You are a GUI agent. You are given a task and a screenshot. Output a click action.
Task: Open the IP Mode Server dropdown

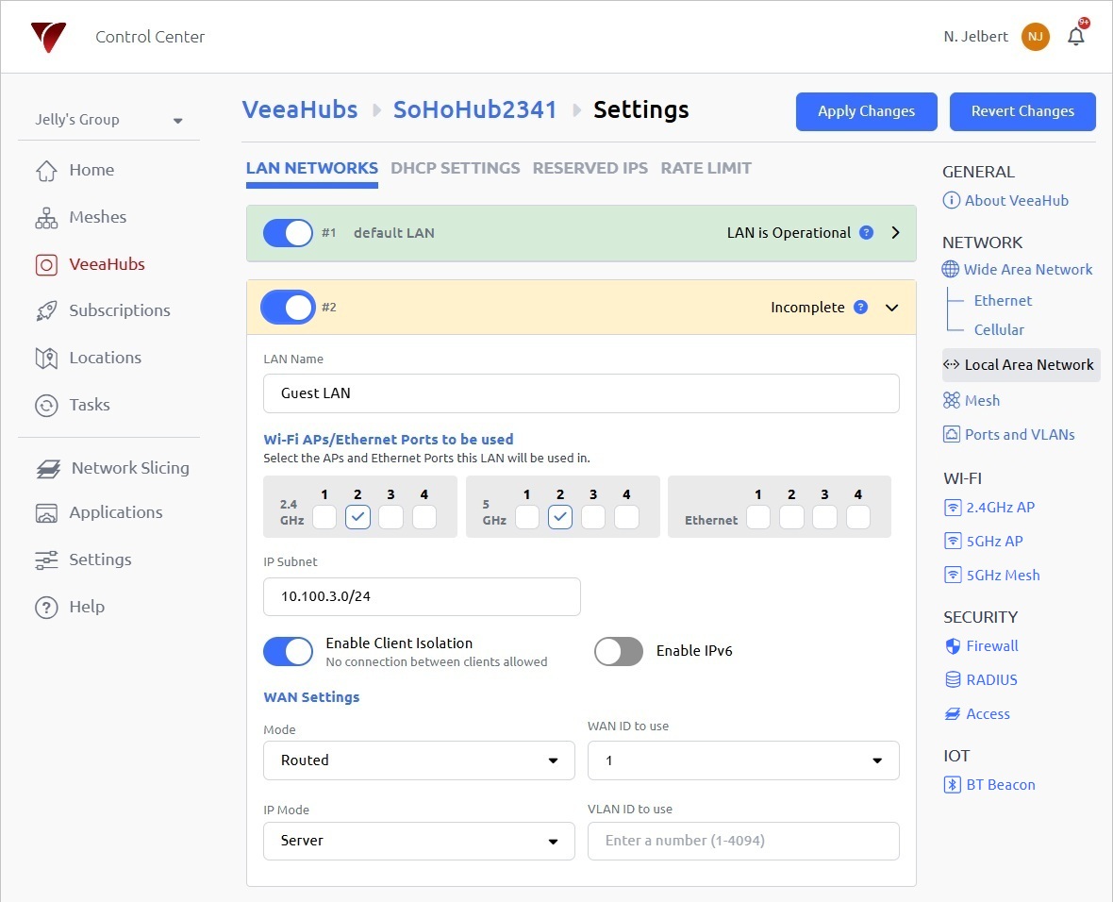[419, 841]
